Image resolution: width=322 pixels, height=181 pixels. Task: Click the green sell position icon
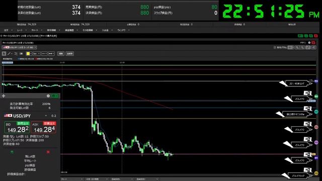tap(12, 152)
